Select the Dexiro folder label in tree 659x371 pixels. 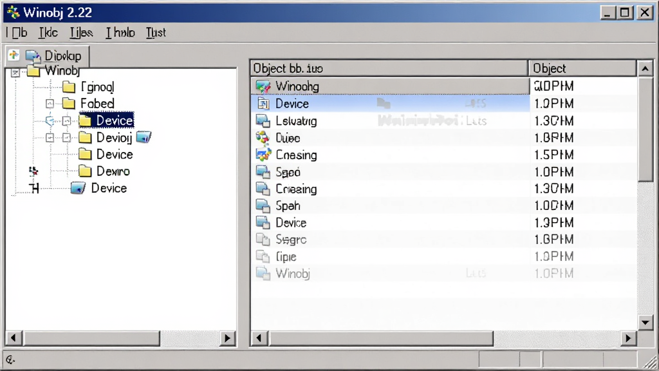[x=113, y=171]
